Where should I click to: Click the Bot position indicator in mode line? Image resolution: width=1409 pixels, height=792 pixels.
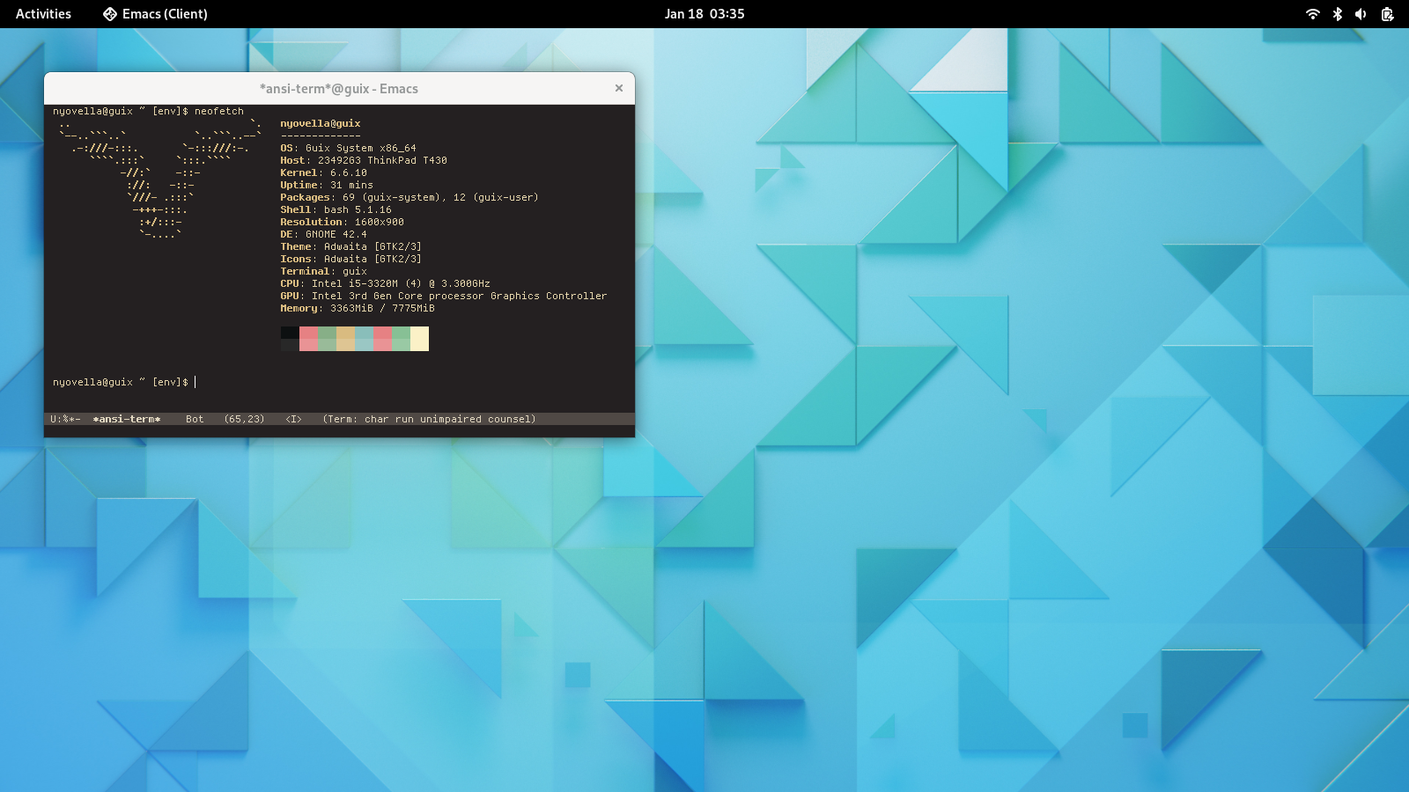[x=195, y=419]
